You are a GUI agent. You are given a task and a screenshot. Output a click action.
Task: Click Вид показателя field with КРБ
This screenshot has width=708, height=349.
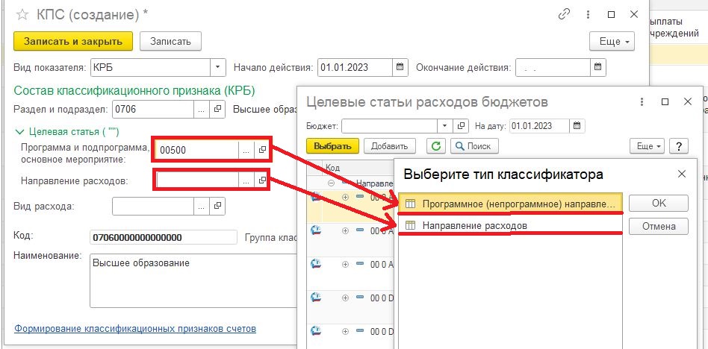(150, 67)
